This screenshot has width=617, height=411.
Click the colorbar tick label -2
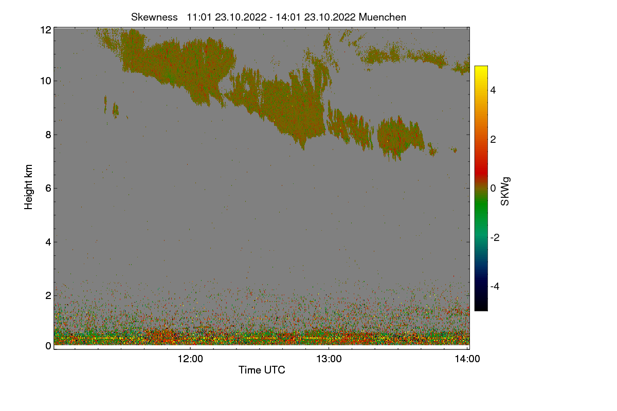pos(494,237)
